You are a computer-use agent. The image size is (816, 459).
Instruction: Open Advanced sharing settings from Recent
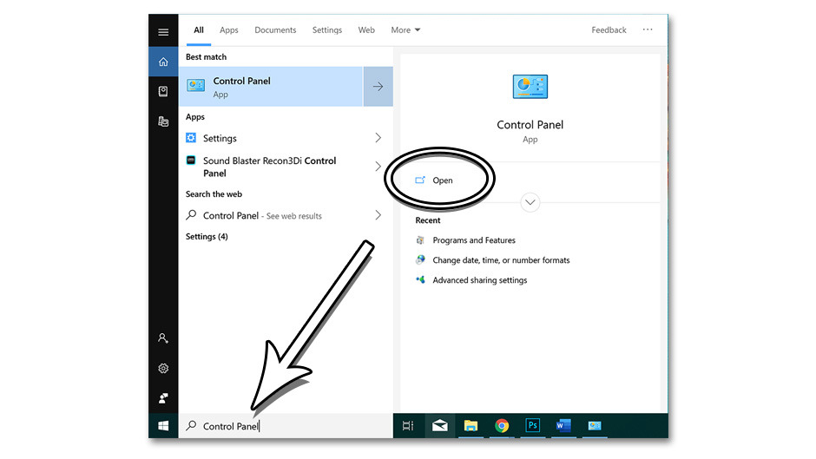(480, 280)
